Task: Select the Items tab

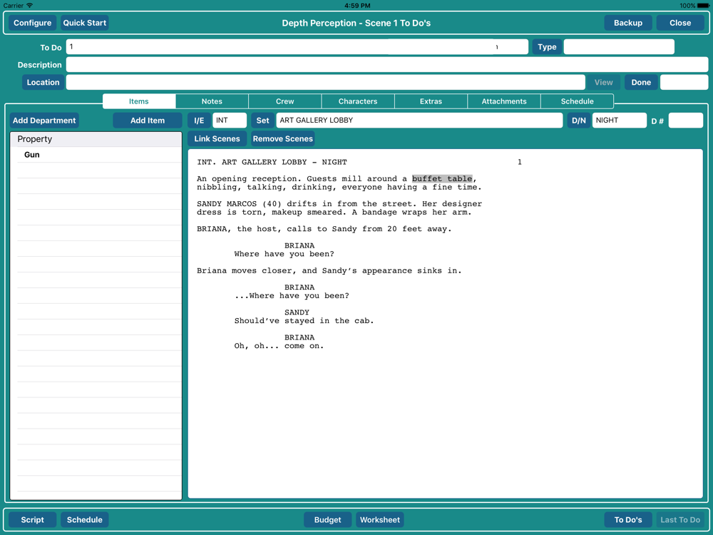Action: pyautogui.click(x=139, y=101)
